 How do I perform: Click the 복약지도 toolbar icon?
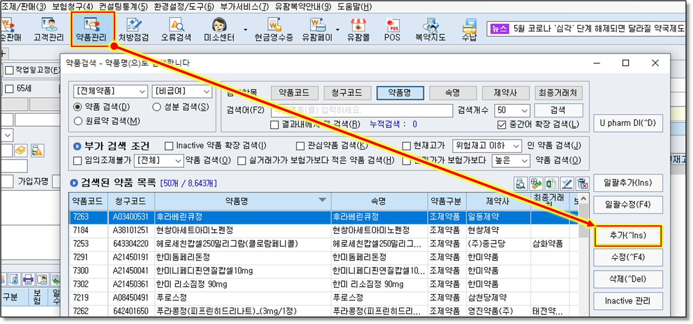click(430, 29)
